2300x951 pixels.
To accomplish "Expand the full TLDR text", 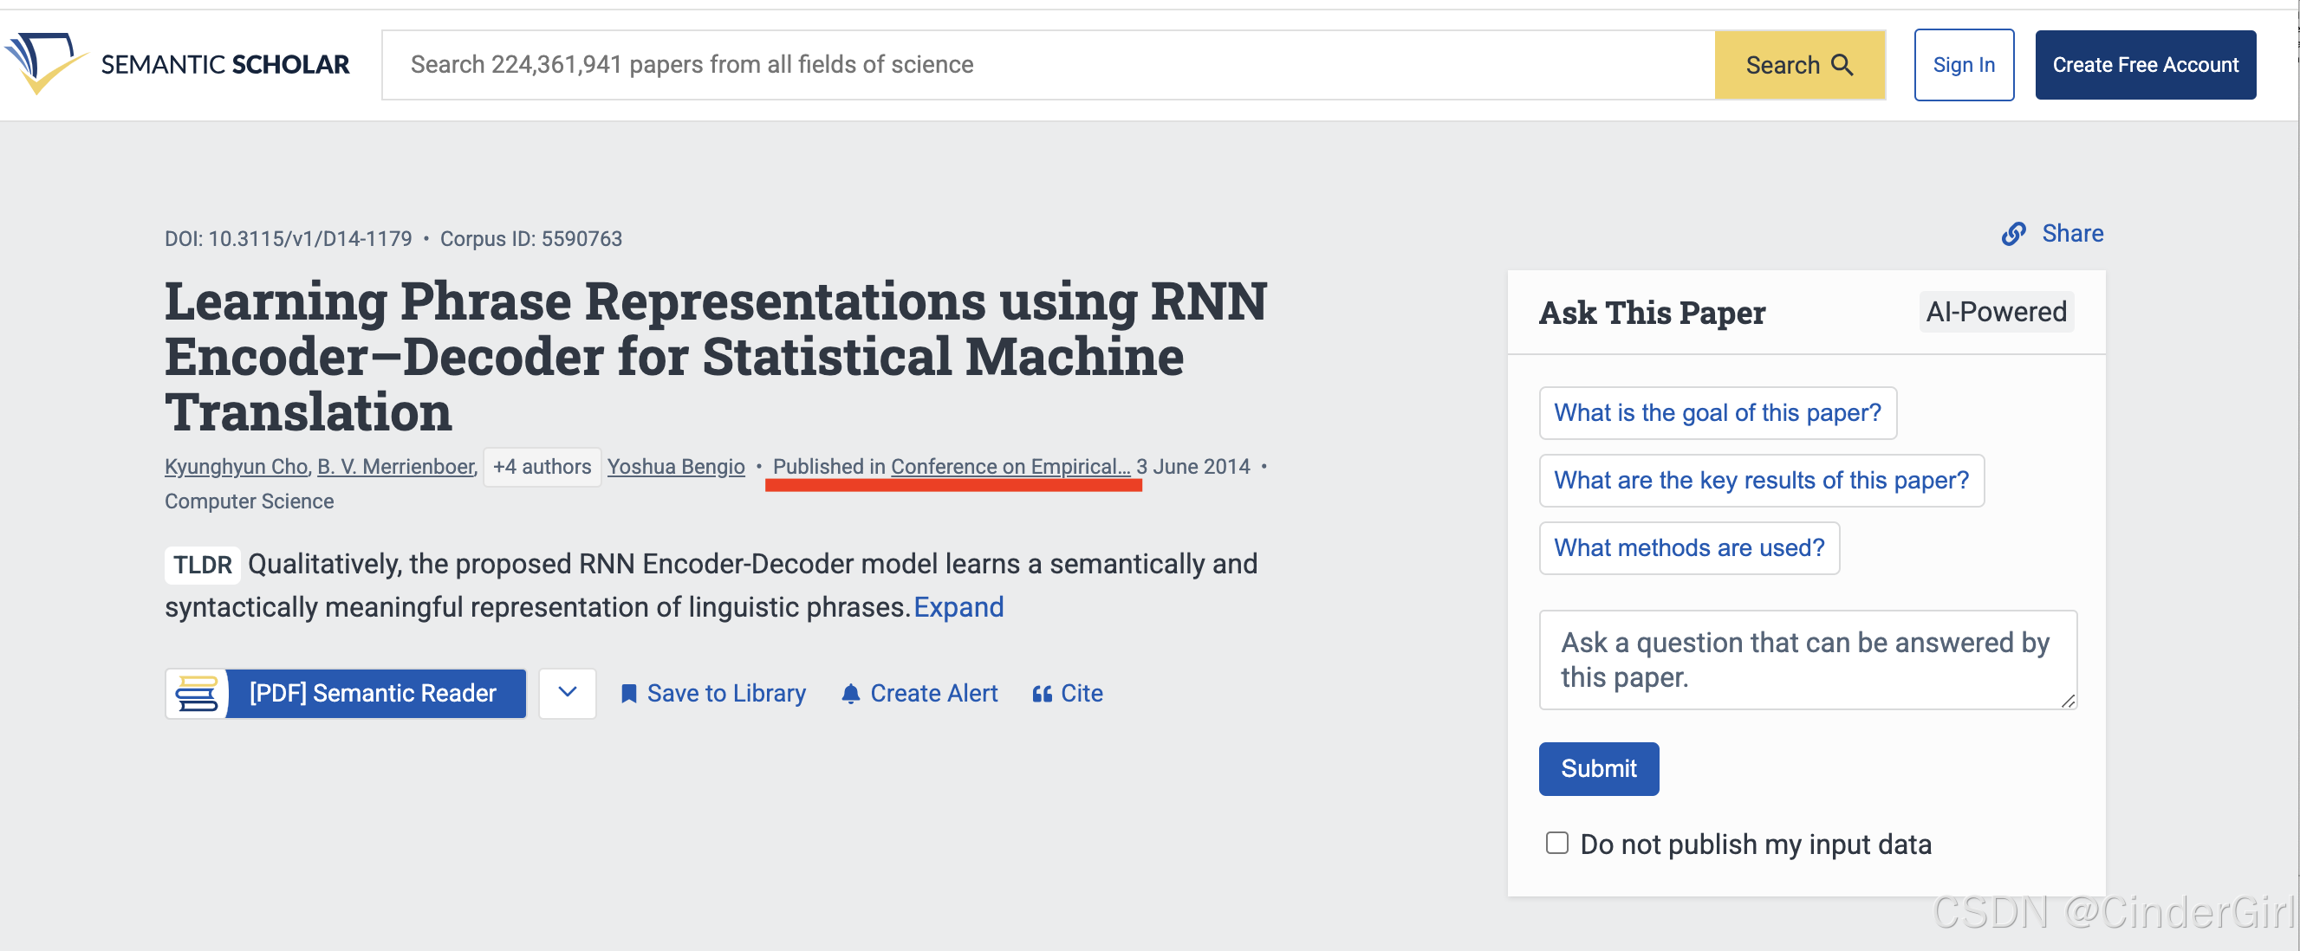I will 958,606.
